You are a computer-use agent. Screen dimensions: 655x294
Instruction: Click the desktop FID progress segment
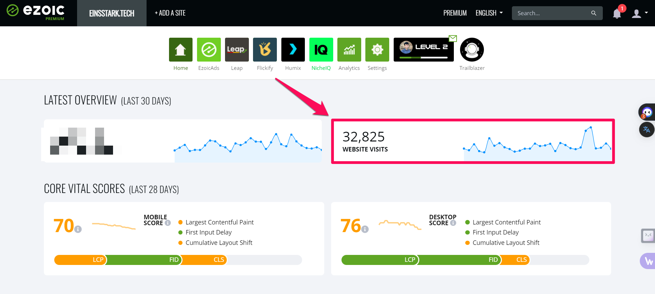click(x=460, y=260)
